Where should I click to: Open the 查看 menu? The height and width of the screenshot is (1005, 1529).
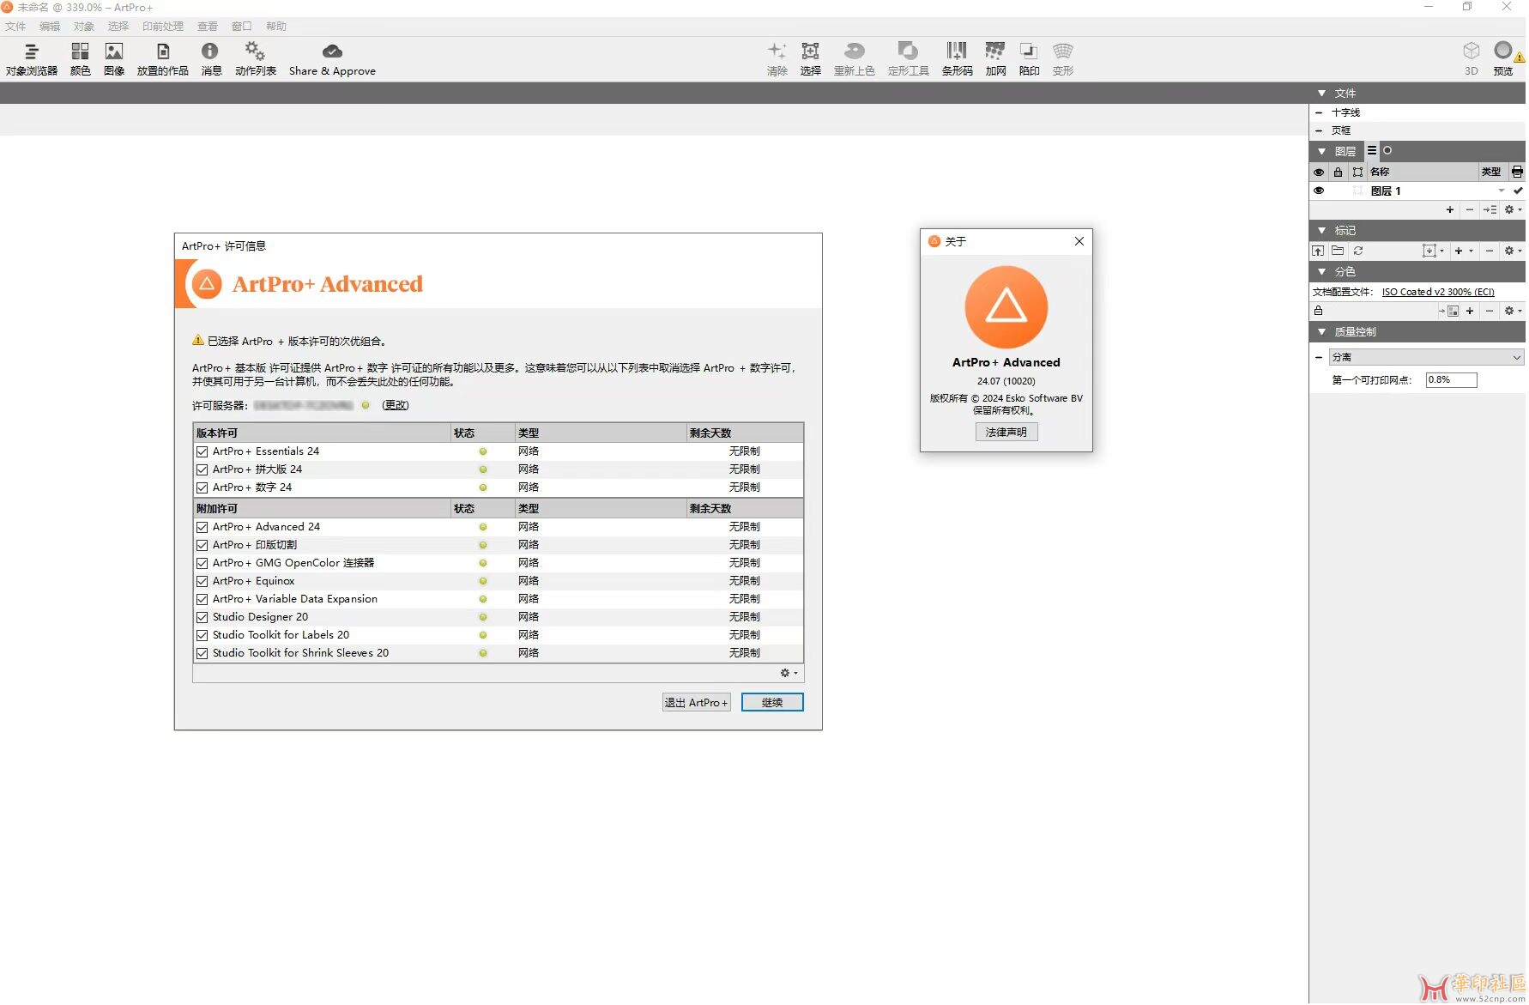(208, 27)
